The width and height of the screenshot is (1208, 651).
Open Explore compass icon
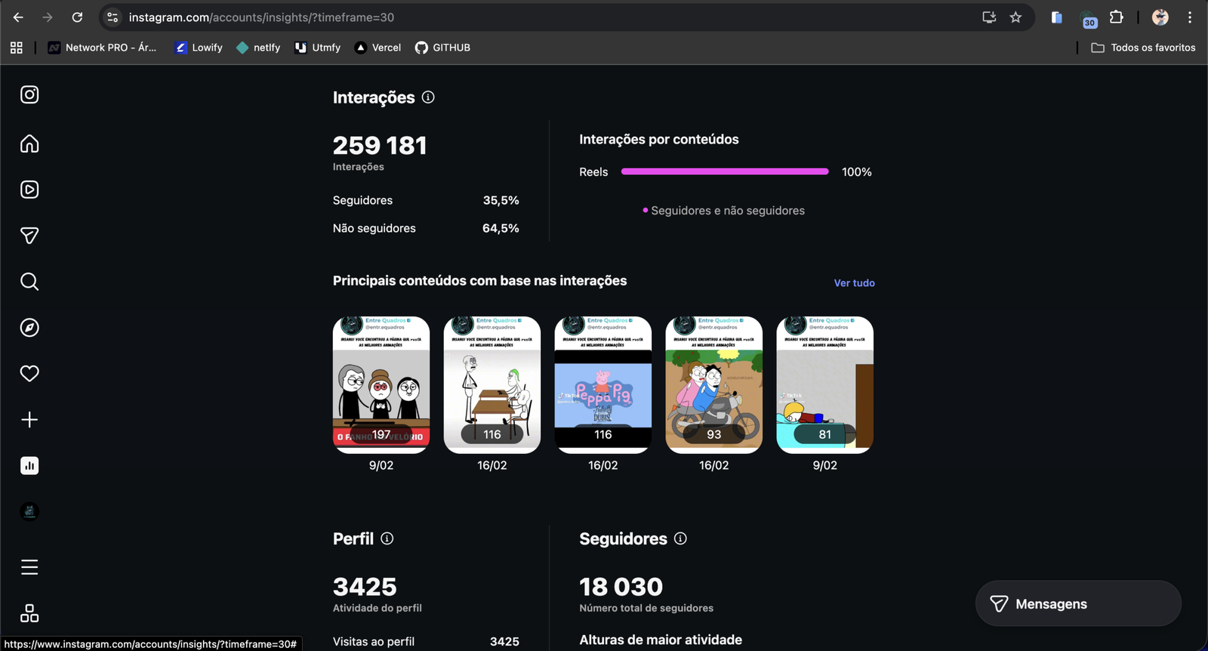(x=29, y=328)
